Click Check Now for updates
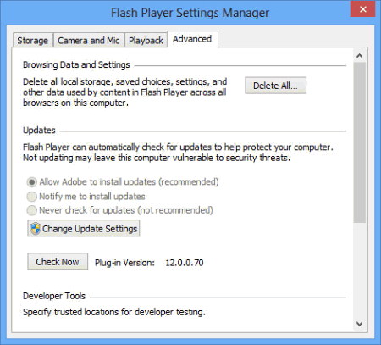381x345 pixels. 58,262
